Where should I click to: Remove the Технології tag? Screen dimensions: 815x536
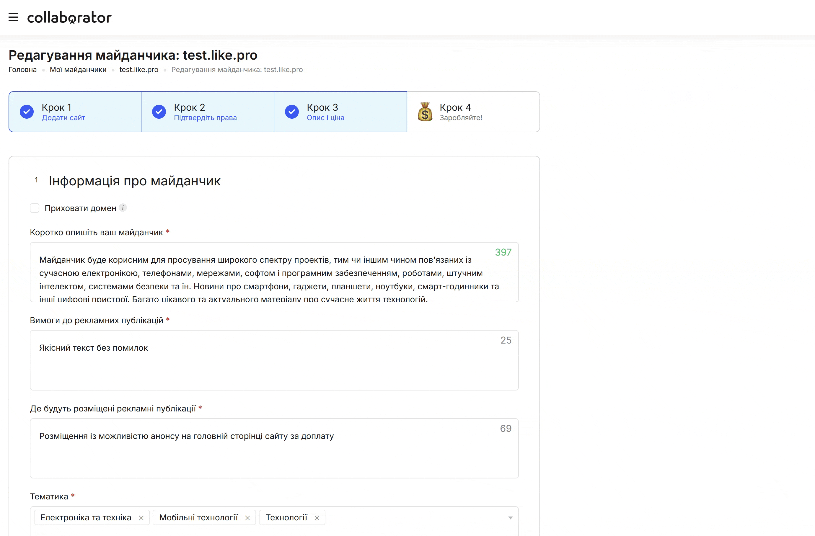tap(317, 518)
